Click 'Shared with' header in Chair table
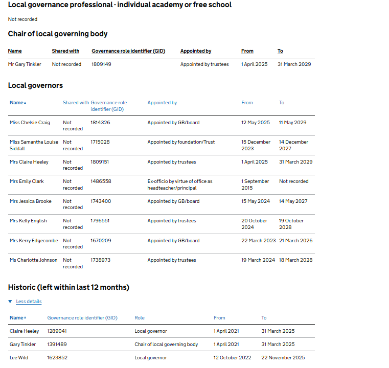The width and height of the screenshot is (389, 368). [65, 51]
